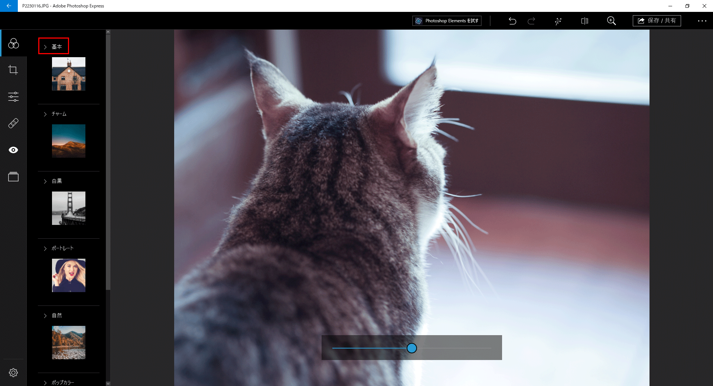Click the blue filter intensity slider handle
The height and width of the screenshot is (386, 713).
point(411,348)
